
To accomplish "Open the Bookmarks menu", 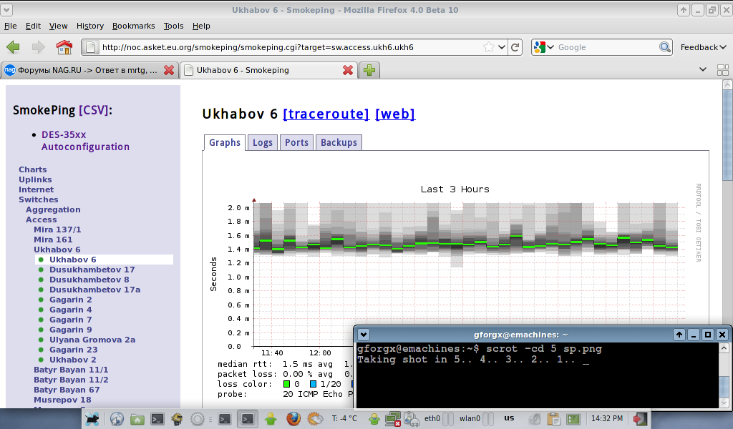I will pyautogui.click(x=133, y=26).
